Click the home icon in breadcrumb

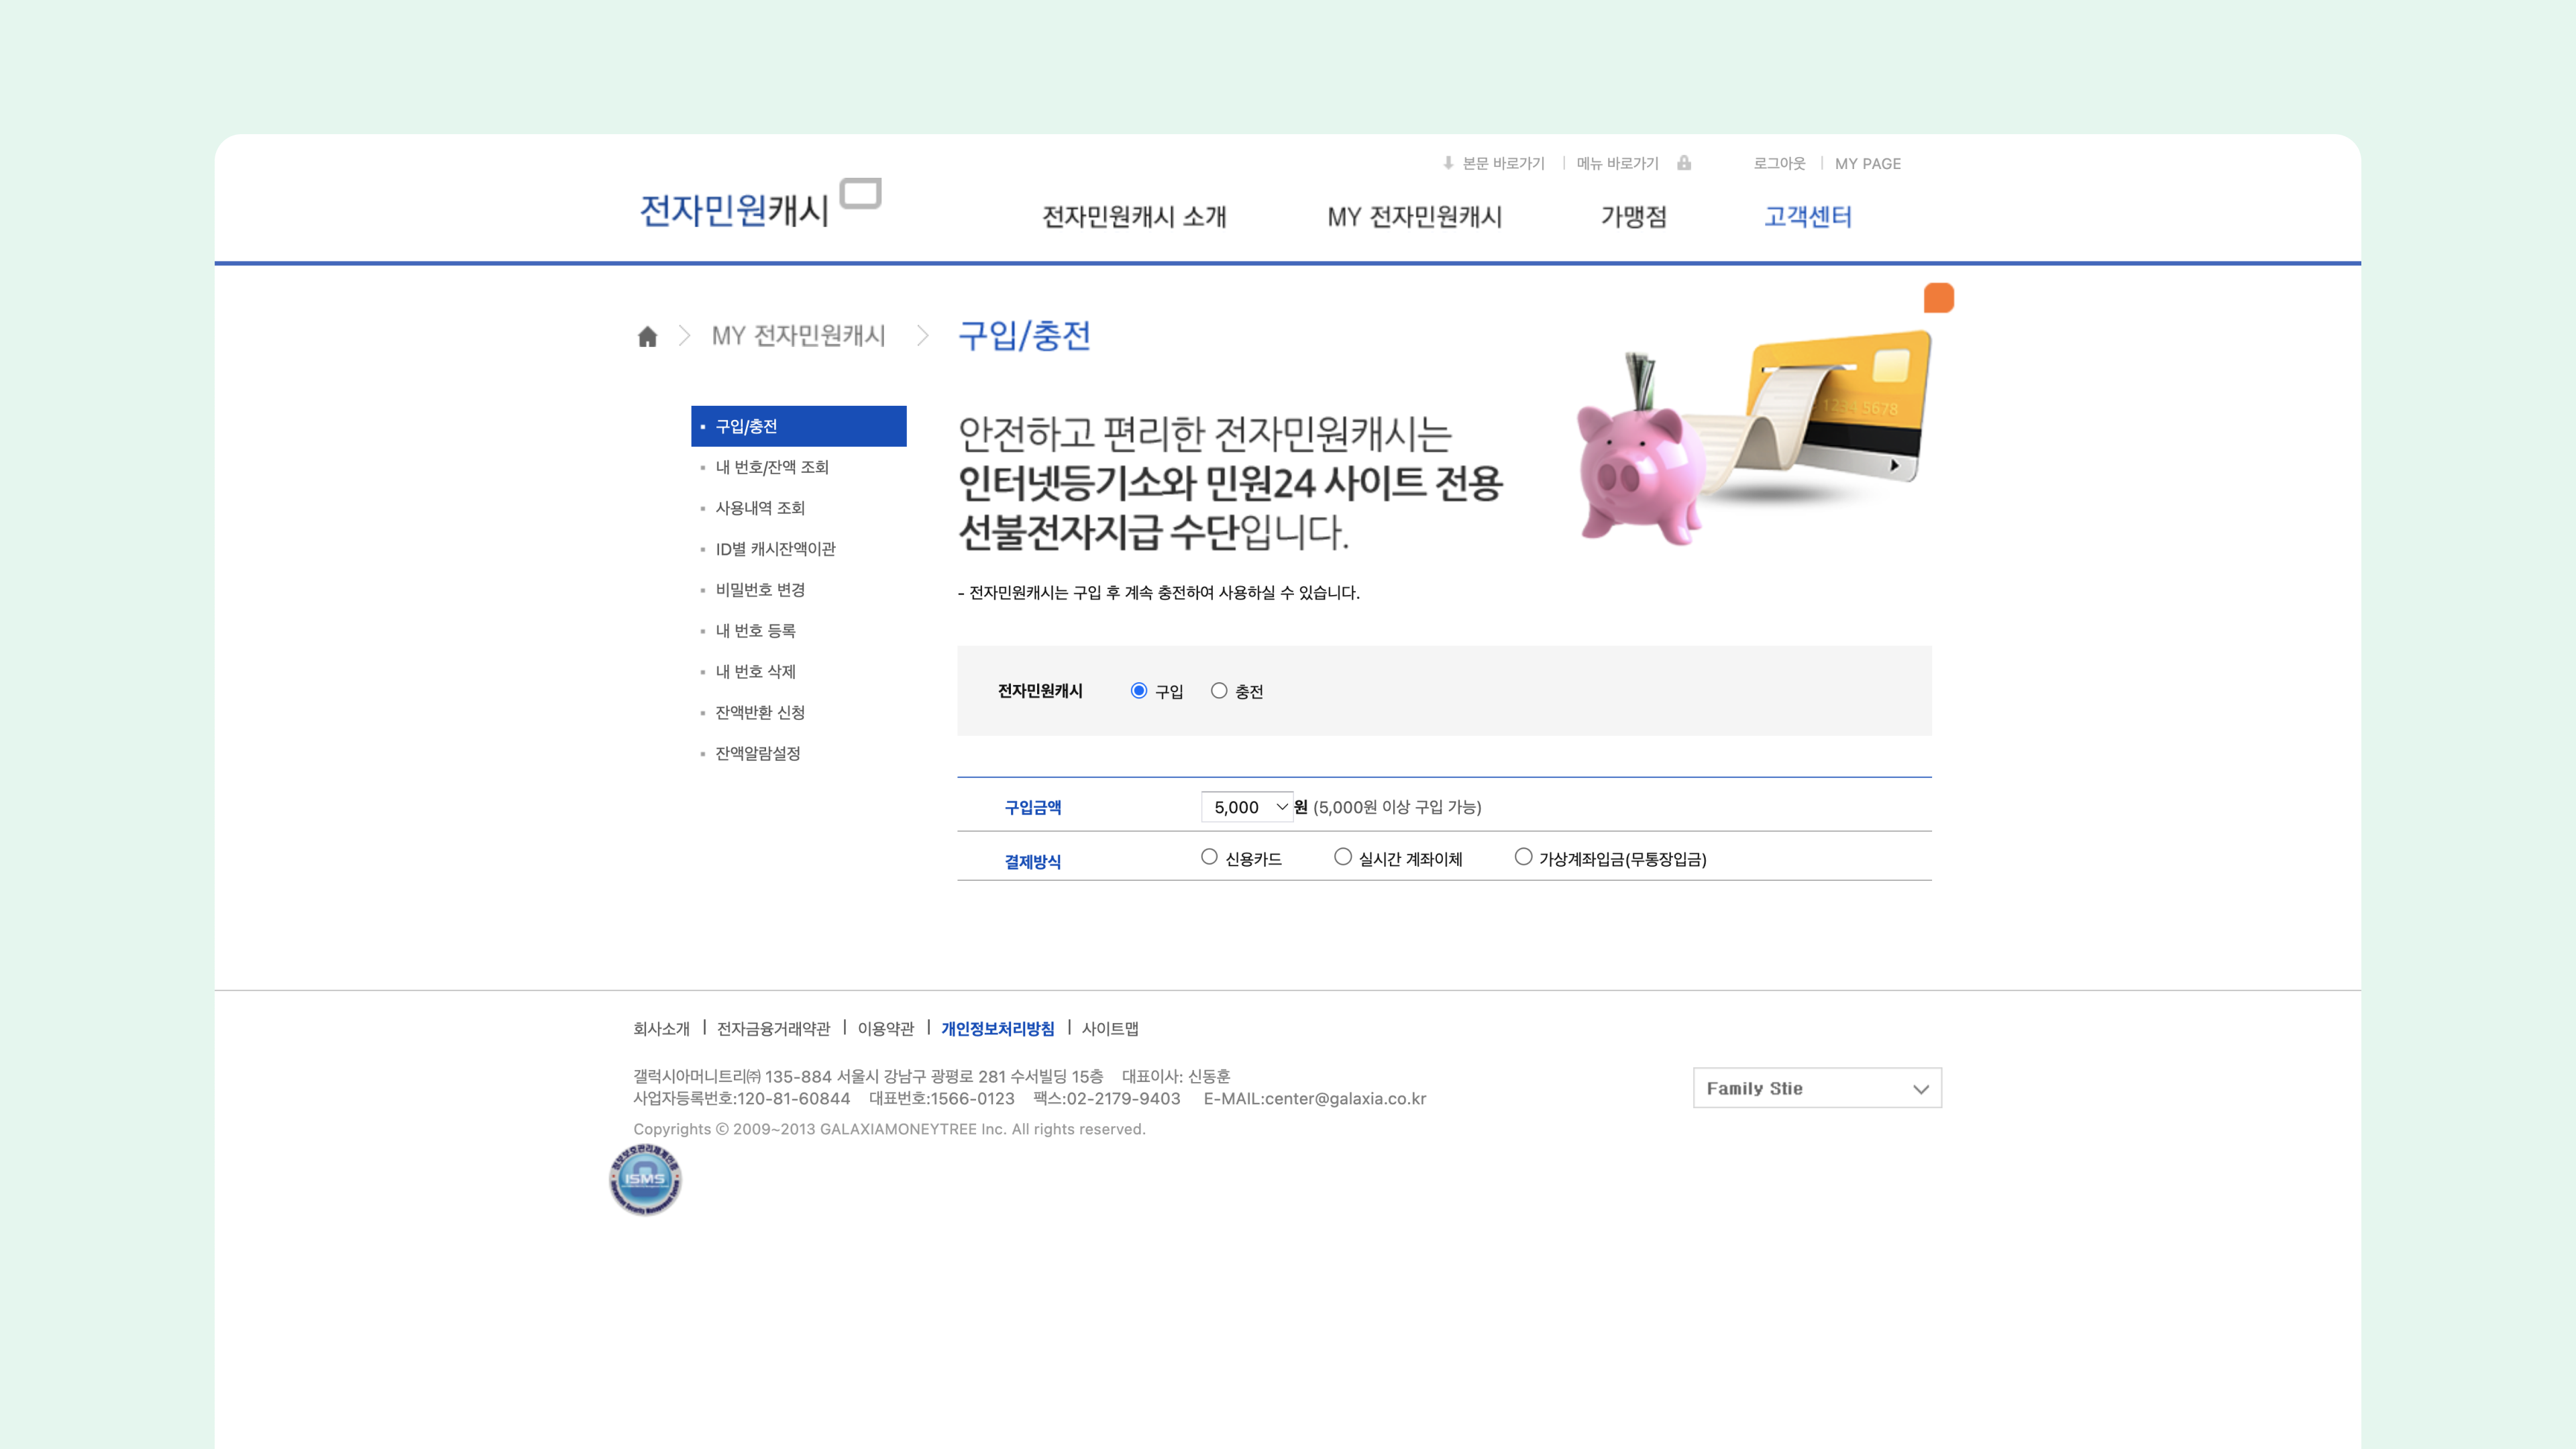pos(647,337)
